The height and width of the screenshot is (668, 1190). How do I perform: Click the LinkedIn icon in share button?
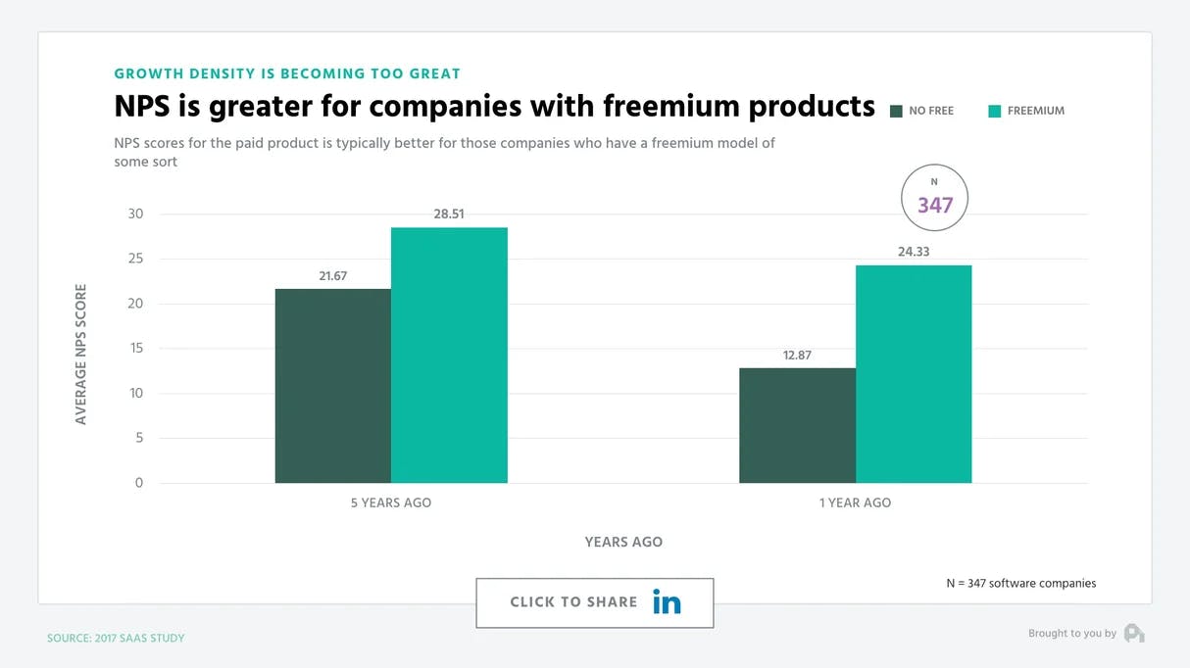click(x=667, y=602)
